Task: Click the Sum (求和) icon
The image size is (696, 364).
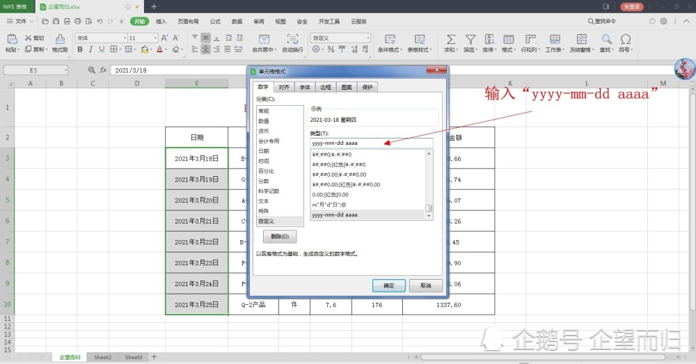Action: click(450, 40)
